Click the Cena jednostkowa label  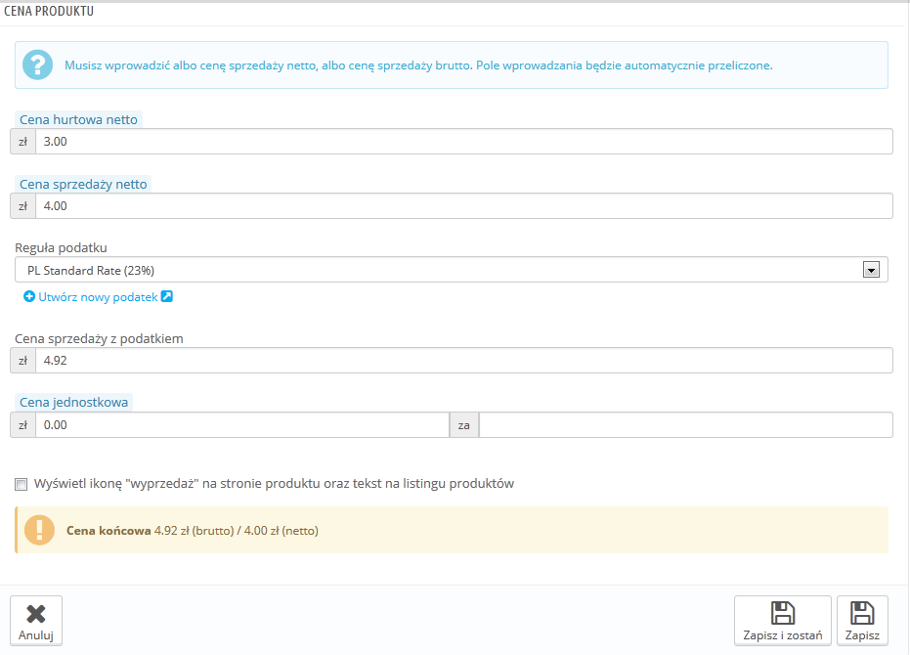click(x=74, y=402)
